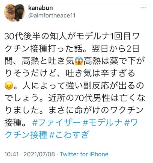153x163 pixels.
Task: Click the tweet line りそうだけど、吐き気は辛すぎる
Action: [x=70, y=73]
